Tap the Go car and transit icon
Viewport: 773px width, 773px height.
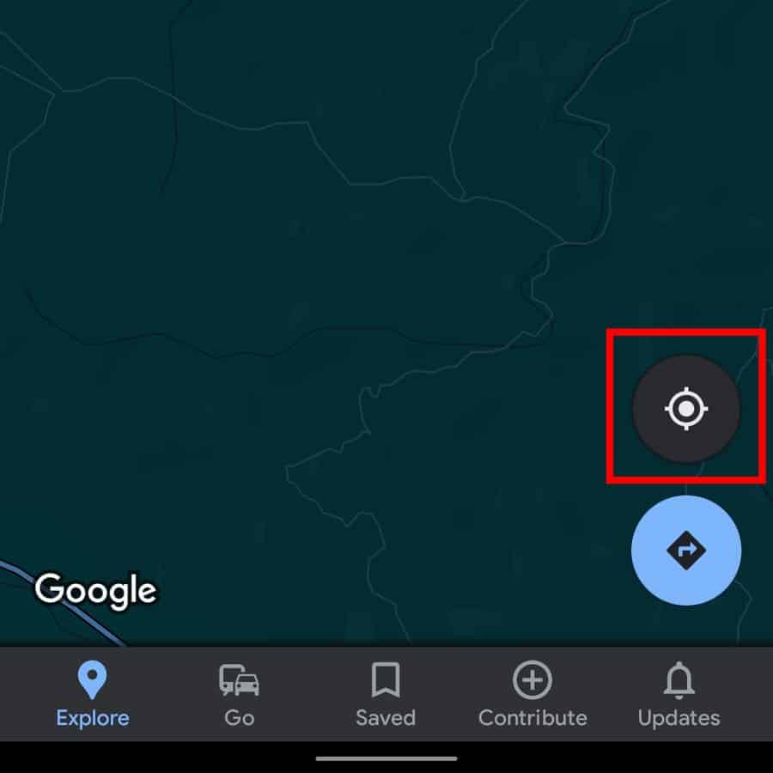(x=239, y=680)
